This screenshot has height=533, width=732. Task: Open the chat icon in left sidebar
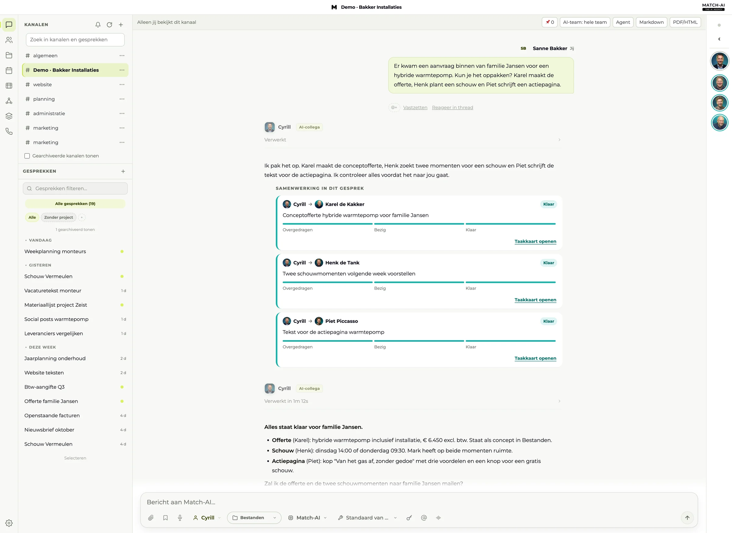coord(9,25)
